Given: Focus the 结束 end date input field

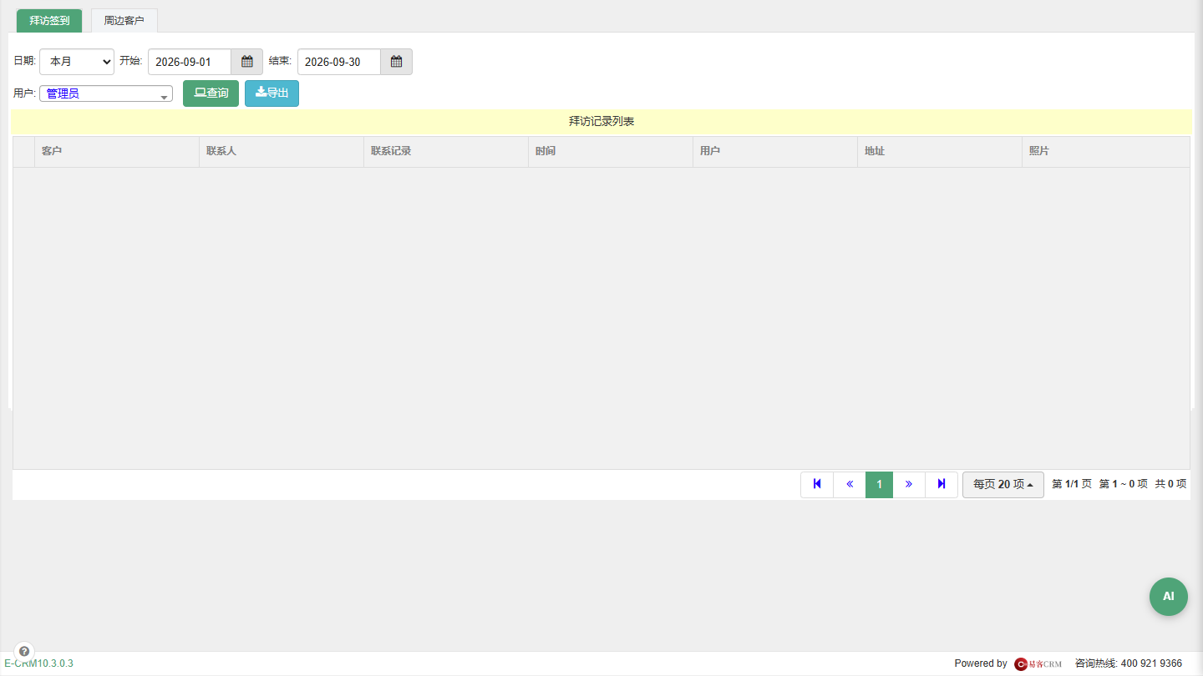Looking at the screenshot, I should click(x=339, y=62).
